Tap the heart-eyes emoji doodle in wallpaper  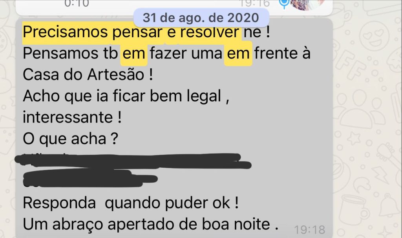pos(374,36)
